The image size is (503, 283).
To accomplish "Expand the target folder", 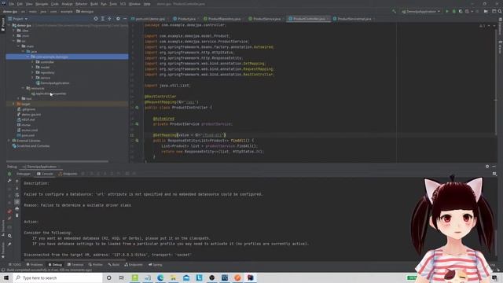I will [14, 104].
